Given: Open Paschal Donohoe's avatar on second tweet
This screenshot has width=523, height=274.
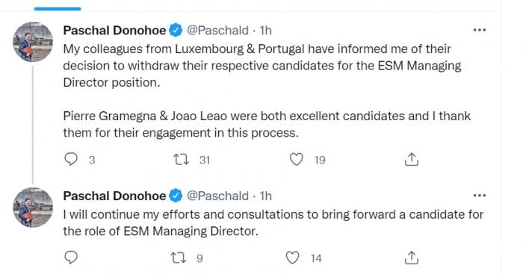Looking at the screenshot, I should tap(33, 208).
